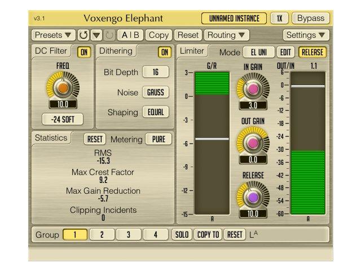The width and height of the screenshot is (361, 271).
Task: Select Group 3
Action: click(129, 235)
